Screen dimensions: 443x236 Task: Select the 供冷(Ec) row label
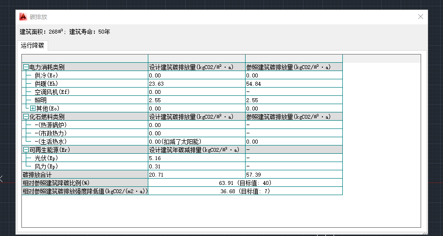46,75
